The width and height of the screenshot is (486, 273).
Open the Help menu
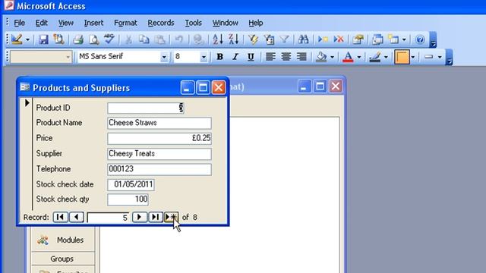(256, 23)
